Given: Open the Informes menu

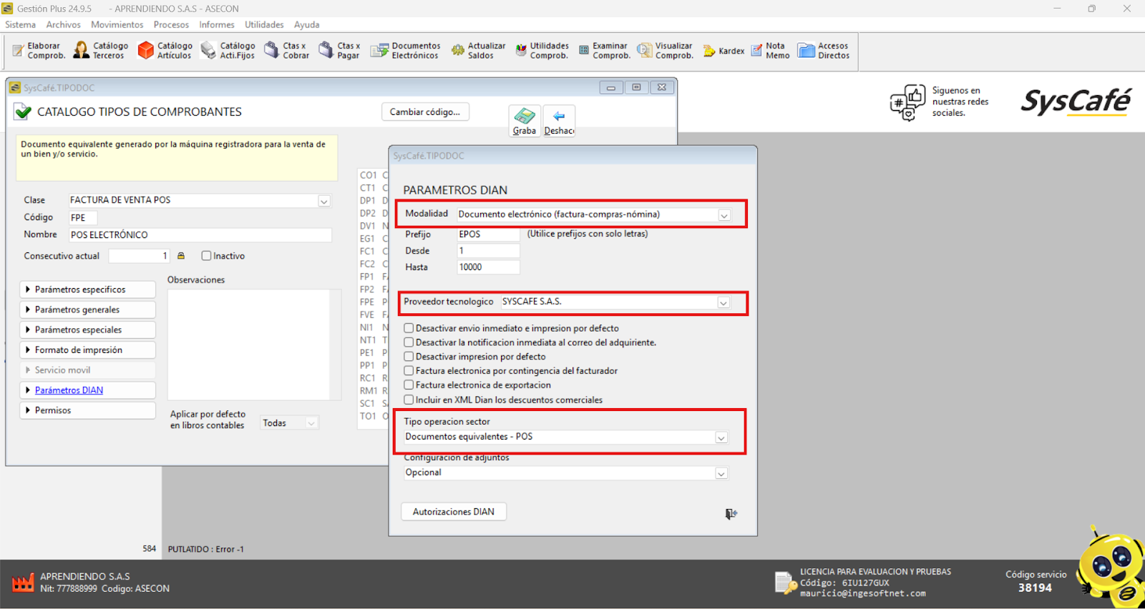Looking at the screenshot, I should [x=216, y=24].
